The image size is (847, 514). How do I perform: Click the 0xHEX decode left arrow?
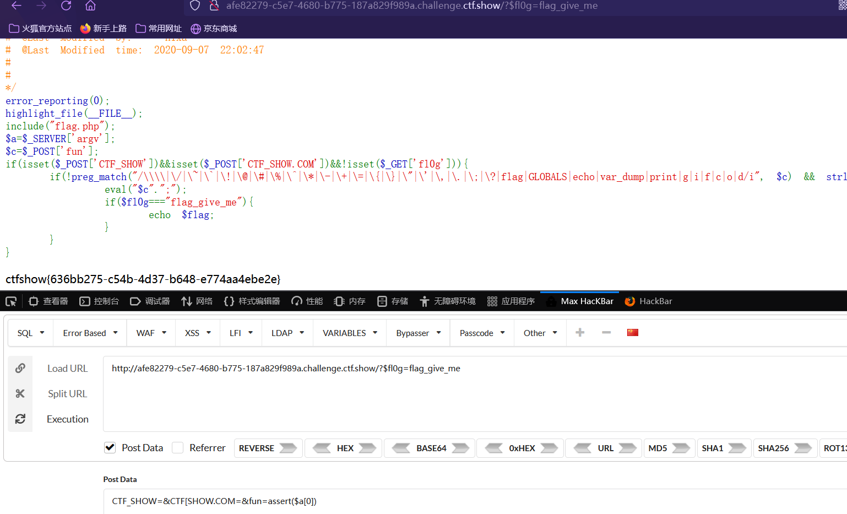(x=493, y=448)
